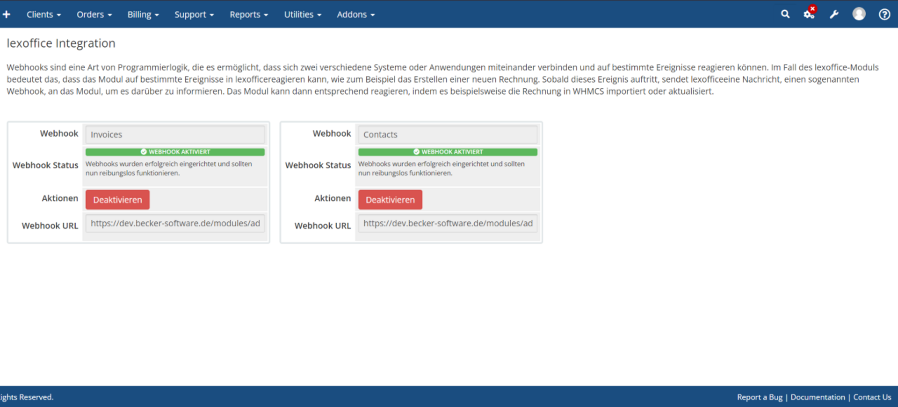Image resolution: width=898 pixels, height=407 pixels.
Task: Expand the Addons menu
Action: pyautogui.click(x=355, y=14)
